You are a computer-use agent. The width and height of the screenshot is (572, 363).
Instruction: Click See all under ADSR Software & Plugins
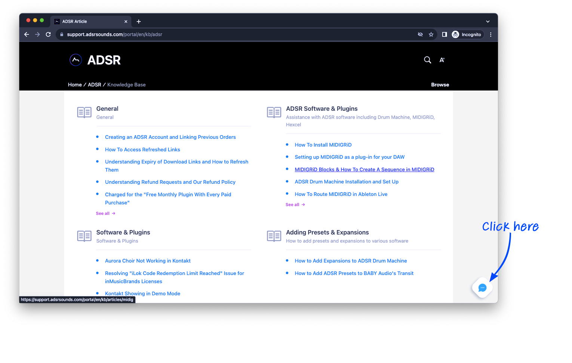point(295,205)
